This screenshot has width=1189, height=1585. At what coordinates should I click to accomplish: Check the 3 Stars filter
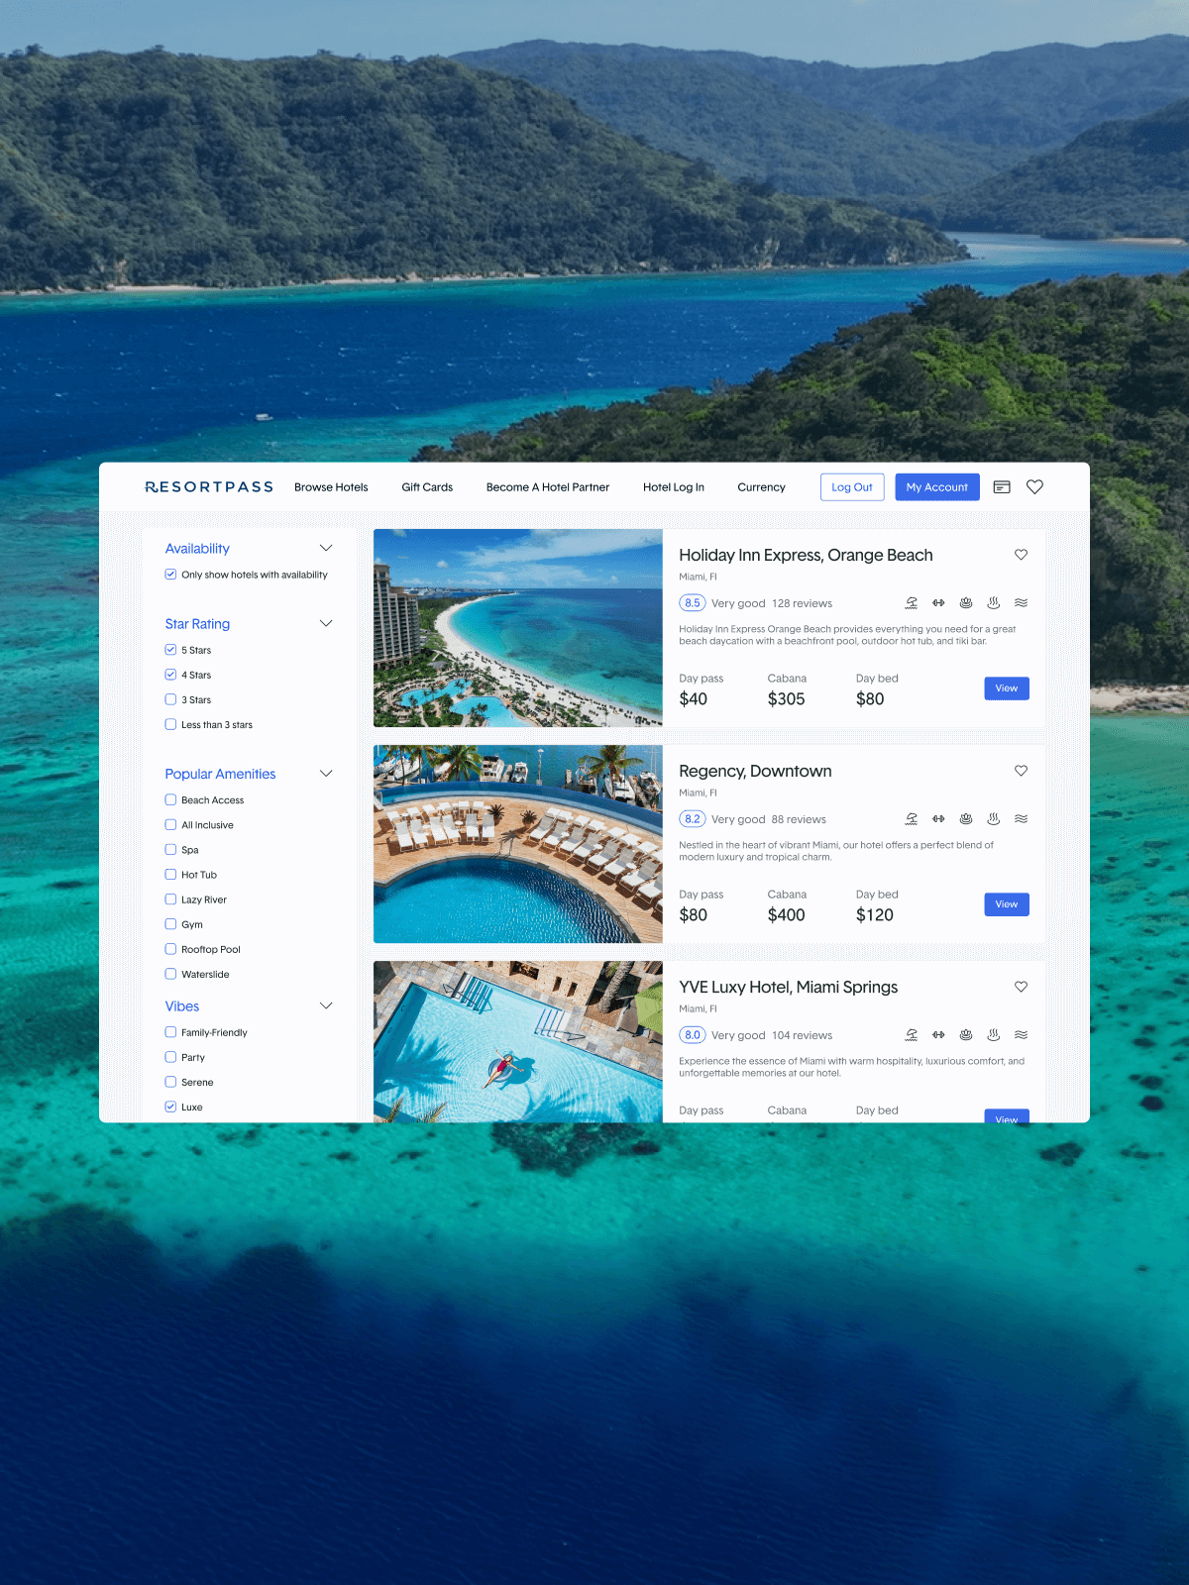(x=170, y=698)
